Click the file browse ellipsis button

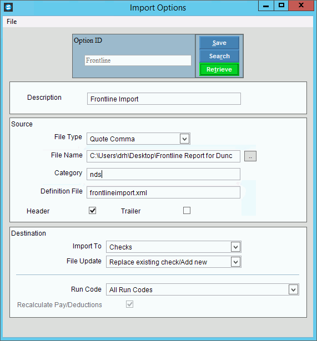(x=250, y=156)
